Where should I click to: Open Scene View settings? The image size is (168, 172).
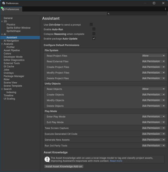tap(10, 83)
